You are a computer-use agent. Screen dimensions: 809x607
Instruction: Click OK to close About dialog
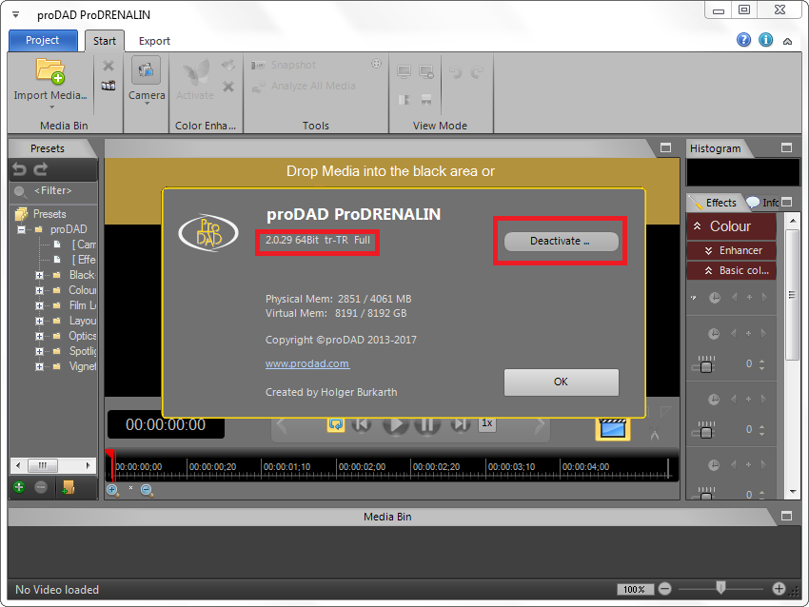pos(561,382)
